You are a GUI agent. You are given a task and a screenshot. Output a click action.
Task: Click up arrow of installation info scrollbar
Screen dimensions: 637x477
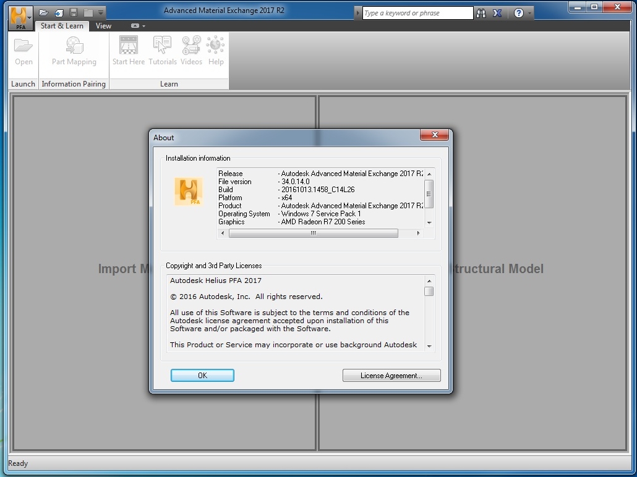click(429, 174)
